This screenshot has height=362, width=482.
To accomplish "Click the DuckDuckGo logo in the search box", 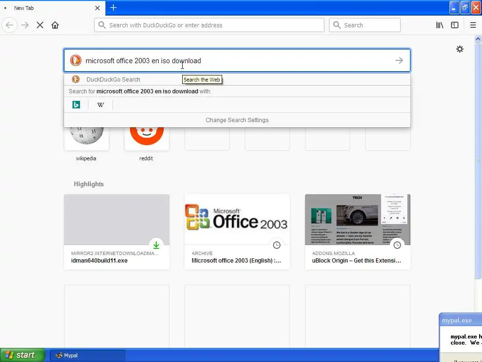I will pos(76,60).
